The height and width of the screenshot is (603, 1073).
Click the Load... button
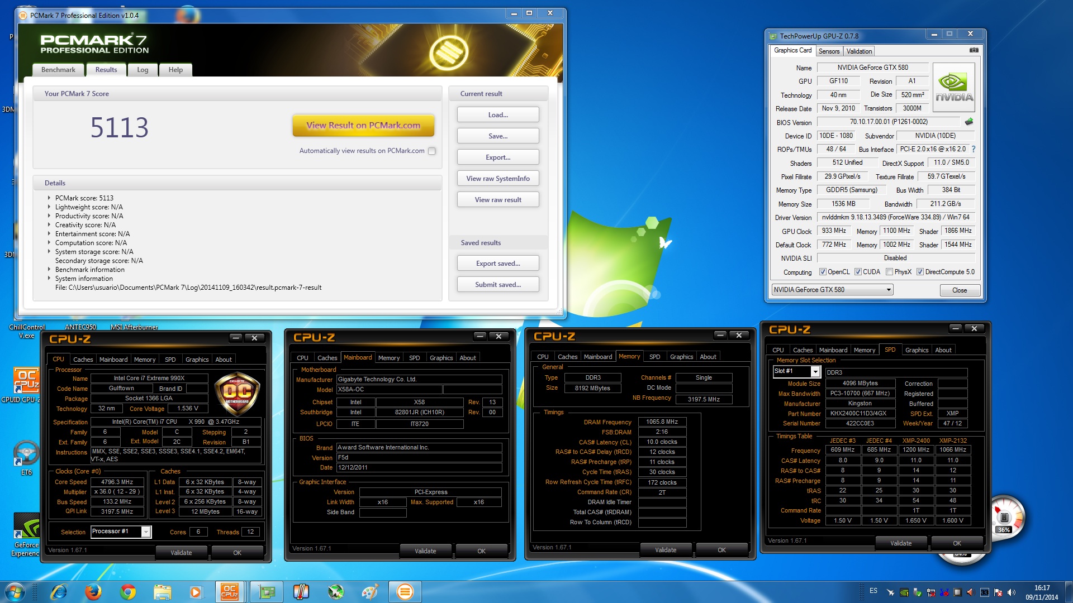[498, 115]
